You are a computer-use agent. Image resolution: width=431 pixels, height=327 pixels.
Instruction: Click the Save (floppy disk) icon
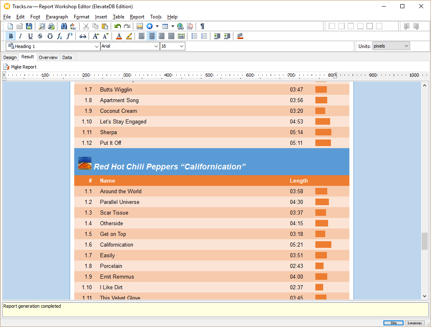[x=29, y=26]
